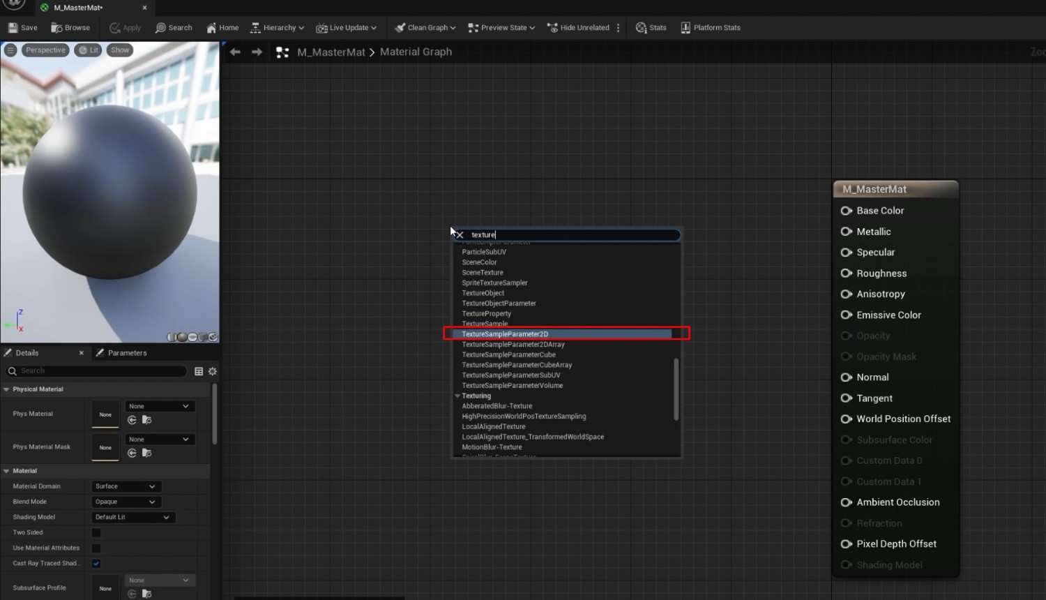Open Hide Unrelated options menu (three dots)
Viewport: 1046px width, 600px height.
(619, 28)
